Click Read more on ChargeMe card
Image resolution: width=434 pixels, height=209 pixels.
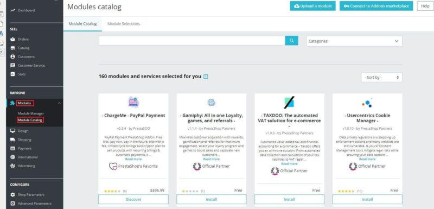click(x=133, y=159)
